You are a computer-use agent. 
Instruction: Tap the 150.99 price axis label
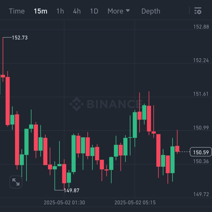(201, 128)
